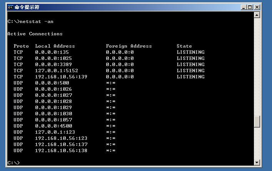Click the Active Connections heading

tap(35, 34)
